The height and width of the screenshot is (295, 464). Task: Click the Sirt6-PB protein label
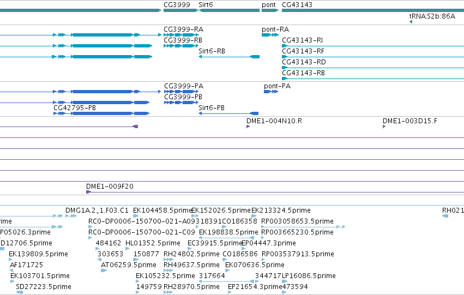tap(212, 108)
